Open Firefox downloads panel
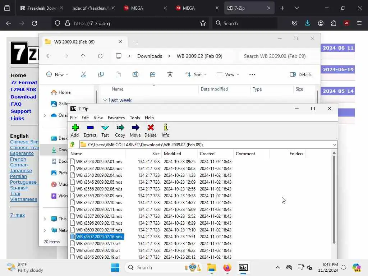The height and width of the screenshot is (276, 368). 308,23
